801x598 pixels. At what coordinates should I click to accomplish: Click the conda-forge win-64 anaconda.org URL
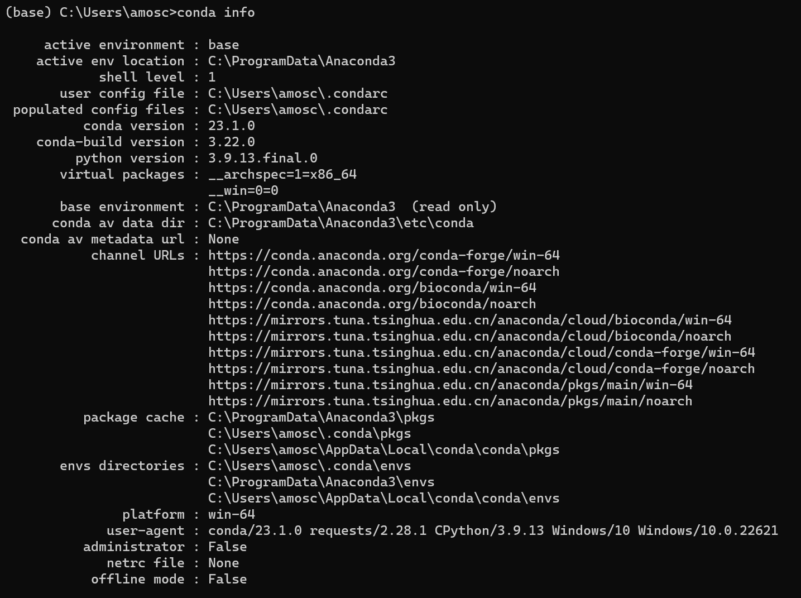383,255
